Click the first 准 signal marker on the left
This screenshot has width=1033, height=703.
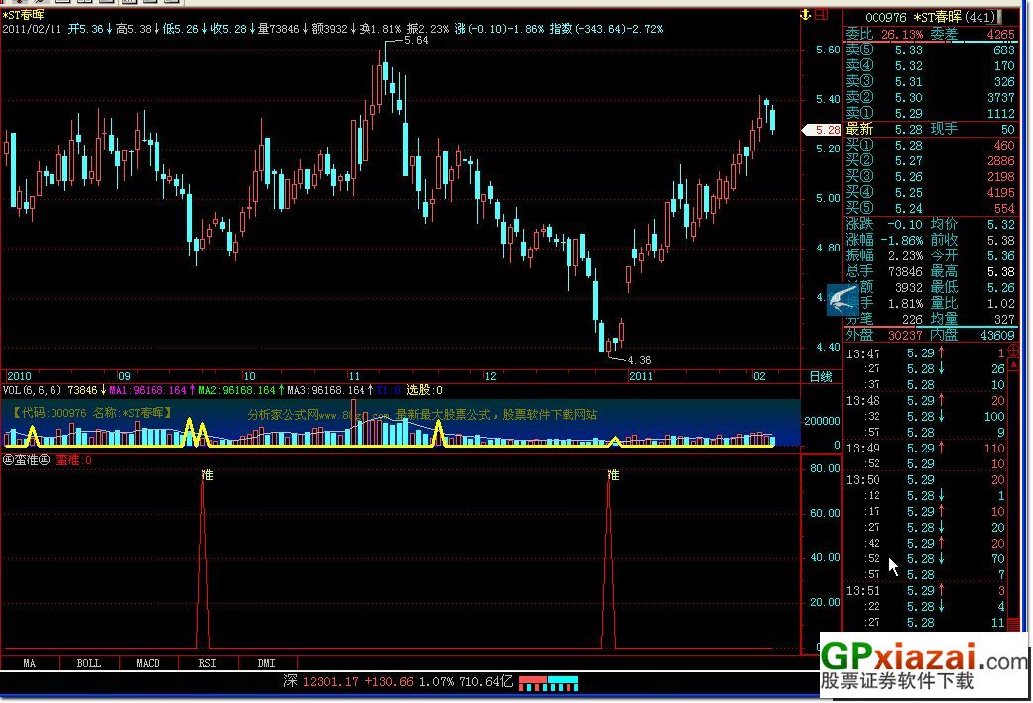[x=206, y=475]
